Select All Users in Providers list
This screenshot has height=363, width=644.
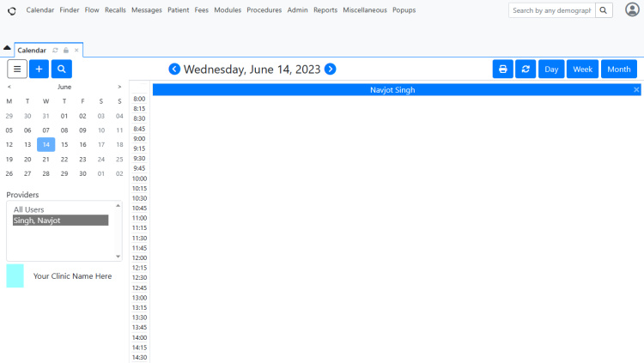(x=29, y=209)
